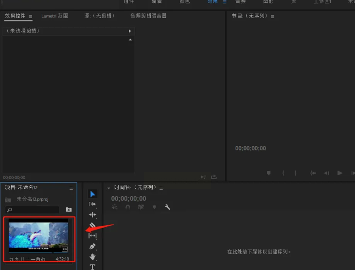Open the 效果控件 panel menu
Viewport: 355px width, 270px height.
(x=31, y=17)
